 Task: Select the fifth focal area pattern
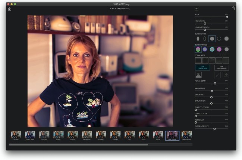click(x=226, y=61)
